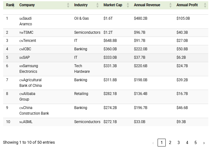Screen dimensions: 212x149
Task: Click the $40.3B profit value
Action: [182, 32]
